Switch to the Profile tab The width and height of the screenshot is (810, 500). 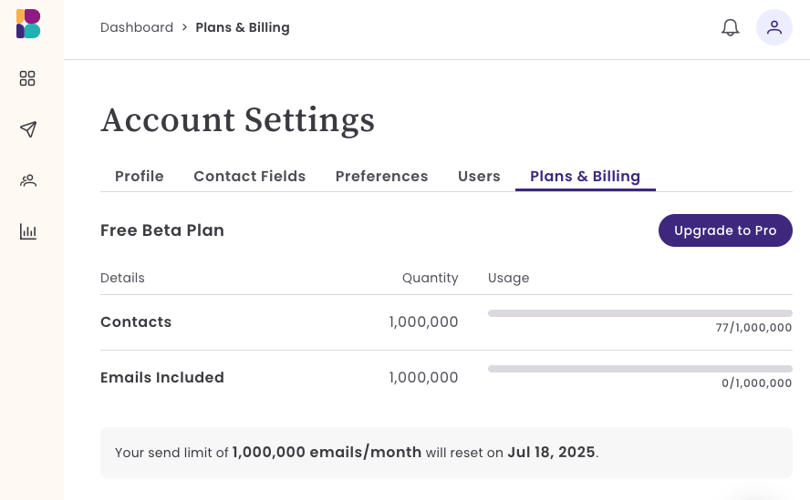point(140,176)
